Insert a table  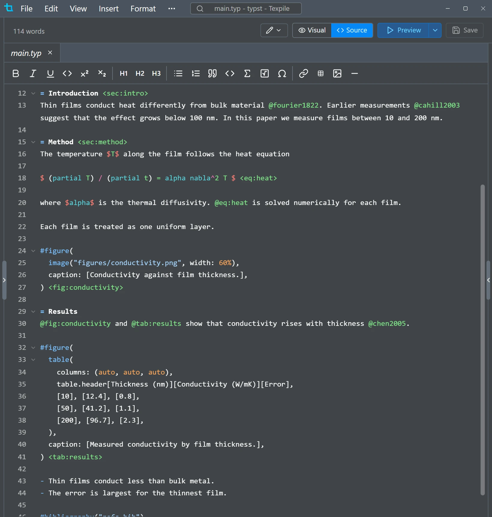(321, 73)
